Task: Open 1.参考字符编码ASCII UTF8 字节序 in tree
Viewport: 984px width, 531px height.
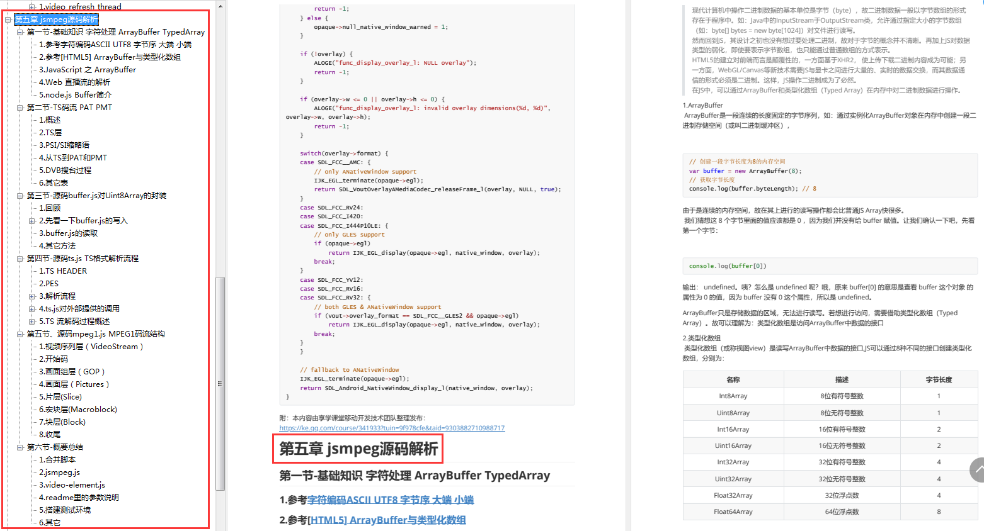Action: (115, 45)
